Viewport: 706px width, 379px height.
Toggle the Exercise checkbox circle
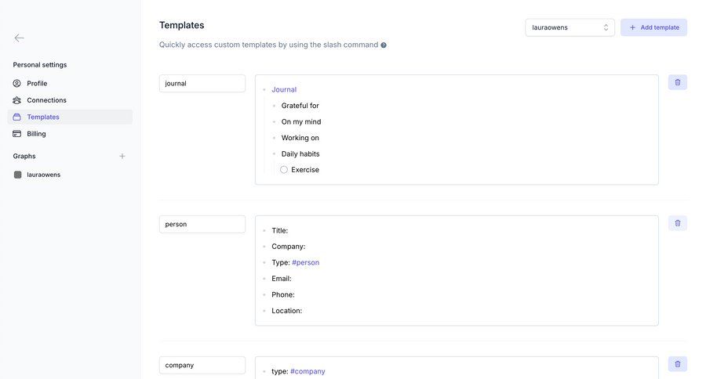[x=284, y=169]
